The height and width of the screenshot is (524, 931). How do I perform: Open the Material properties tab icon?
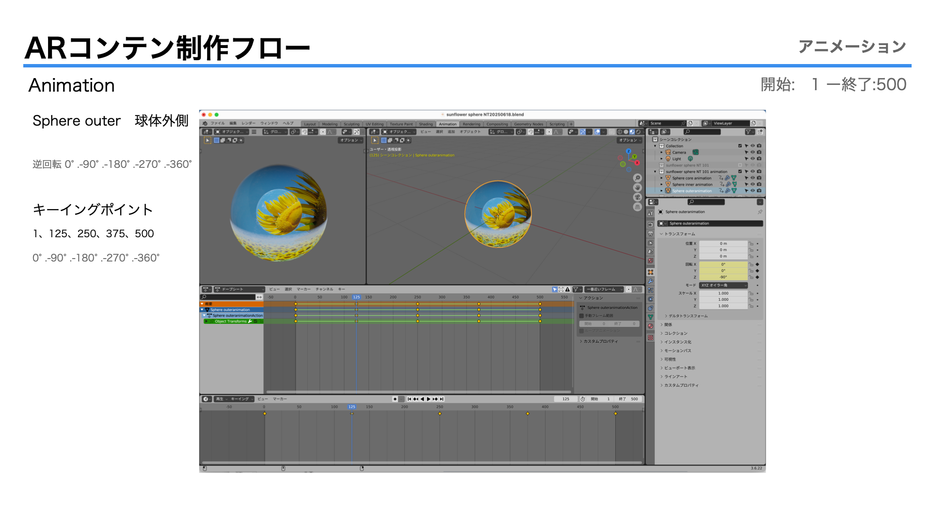click(651, 326)
